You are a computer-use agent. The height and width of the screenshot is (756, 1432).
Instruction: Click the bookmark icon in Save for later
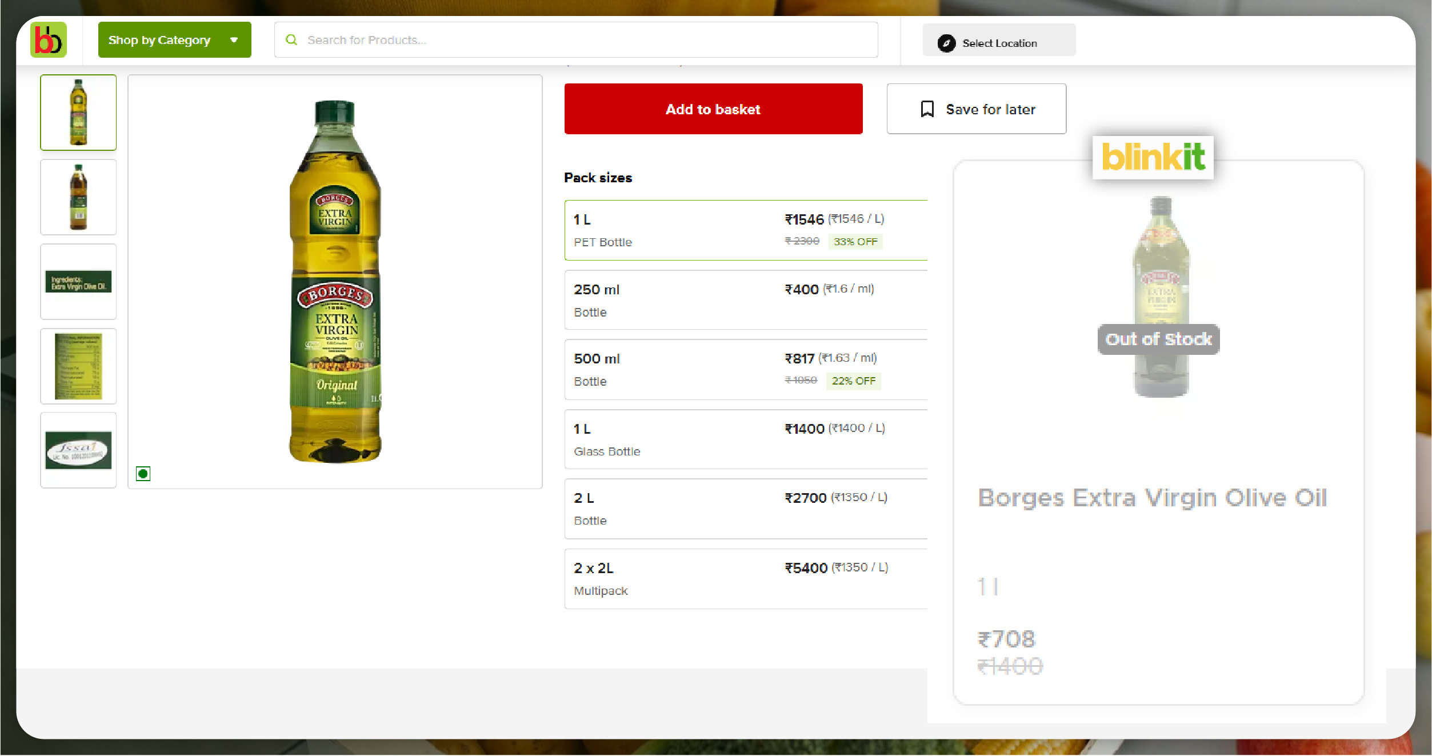[x=927, y=109]
